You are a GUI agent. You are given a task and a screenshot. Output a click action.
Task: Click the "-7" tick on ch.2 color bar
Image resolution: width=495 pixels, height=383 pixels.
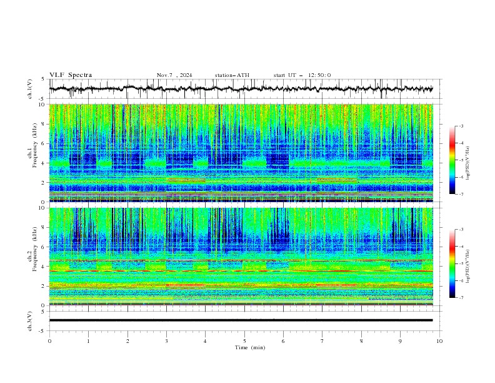click(x=461, y=298)
